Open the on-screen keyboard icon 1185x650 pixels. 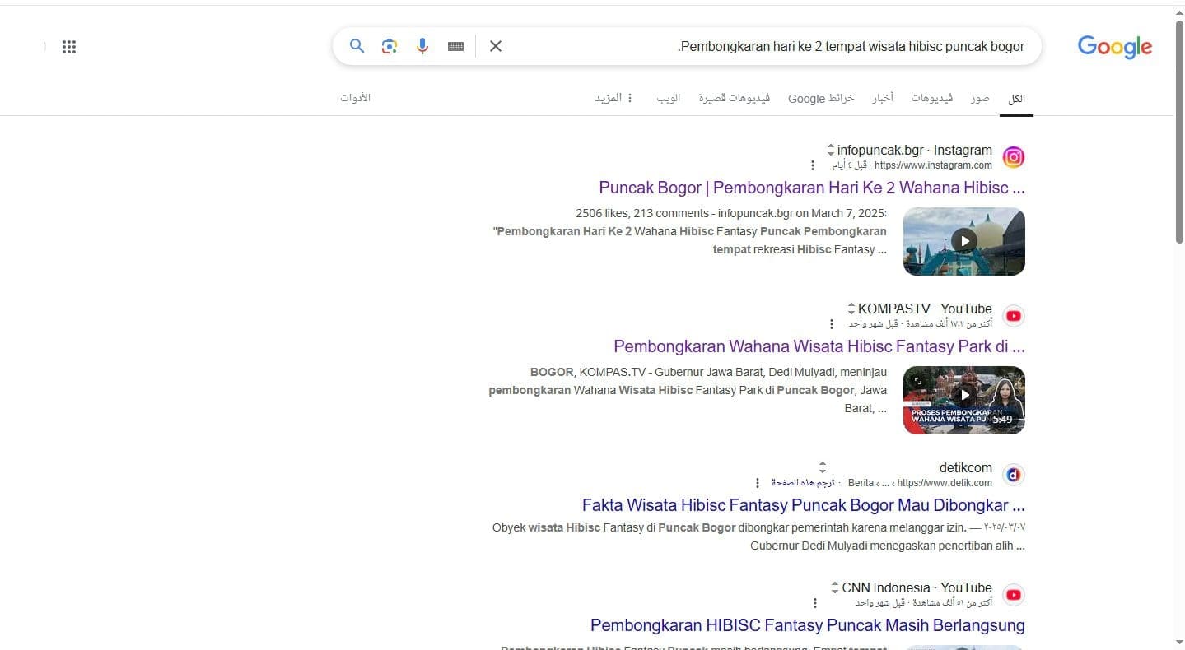(x=455, y=47)
